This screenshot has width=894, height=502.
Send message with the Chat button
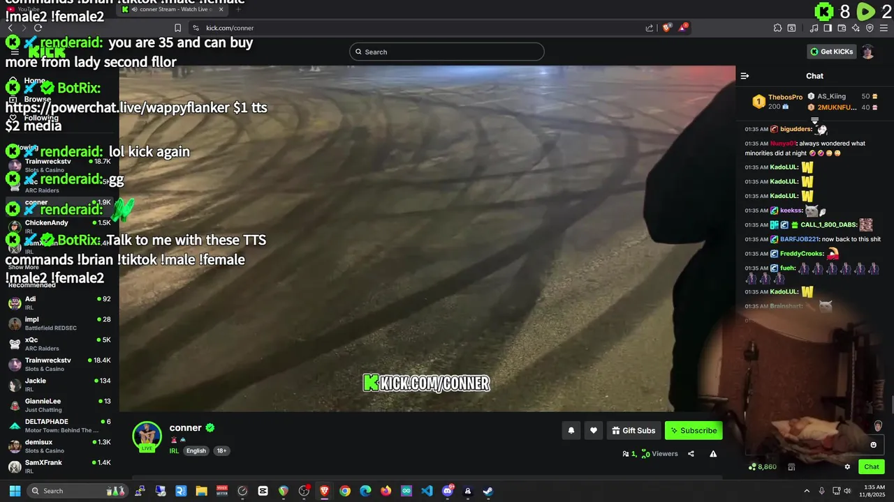[x=872, y=467]
